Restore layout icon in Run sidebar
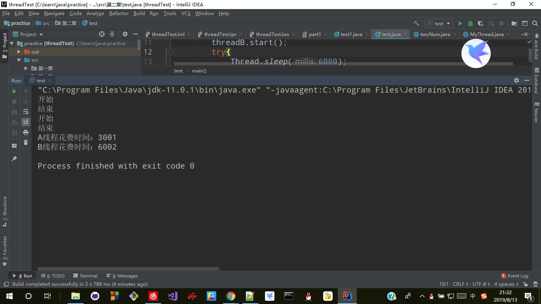 (14, 146)
